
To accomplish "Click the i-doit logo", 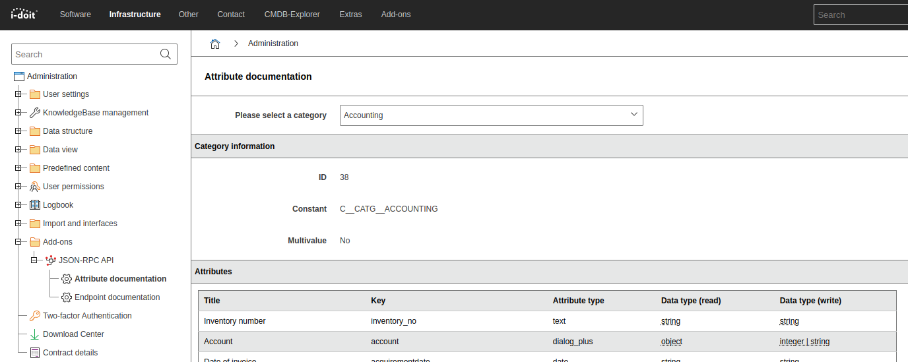I will point(24,14).
